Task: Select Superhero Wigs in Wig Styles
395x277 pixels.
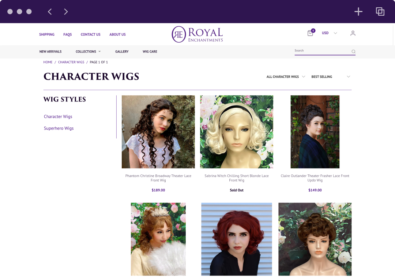Action: pyautogui.click(x=59, y=128)
